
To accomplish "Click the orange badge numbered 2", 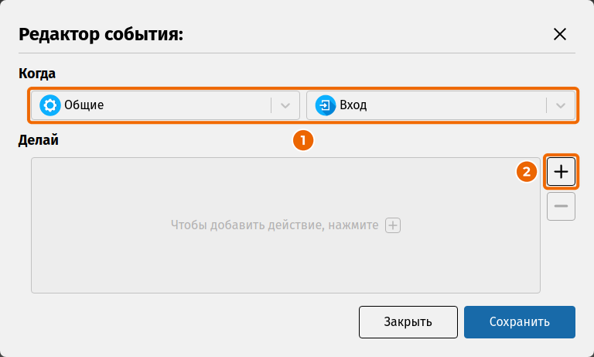I will (527, 172).
